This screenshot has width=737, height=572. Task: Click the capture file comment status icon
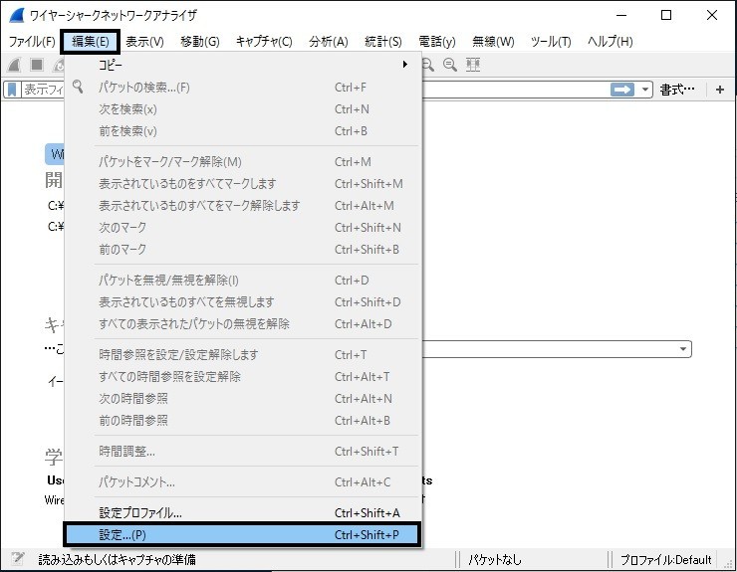point(18,559)
